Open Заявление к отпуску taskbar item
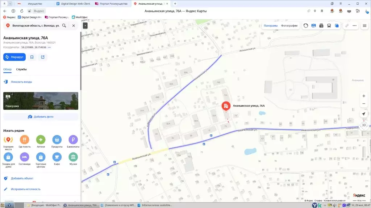The width and height of the screenshot is (371, 208). click(x=118, y=205)
